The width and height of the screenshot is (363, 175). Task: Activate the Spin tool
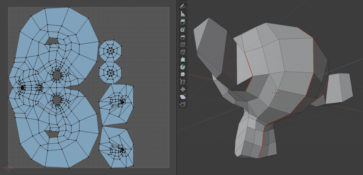(x=183, y=67)
